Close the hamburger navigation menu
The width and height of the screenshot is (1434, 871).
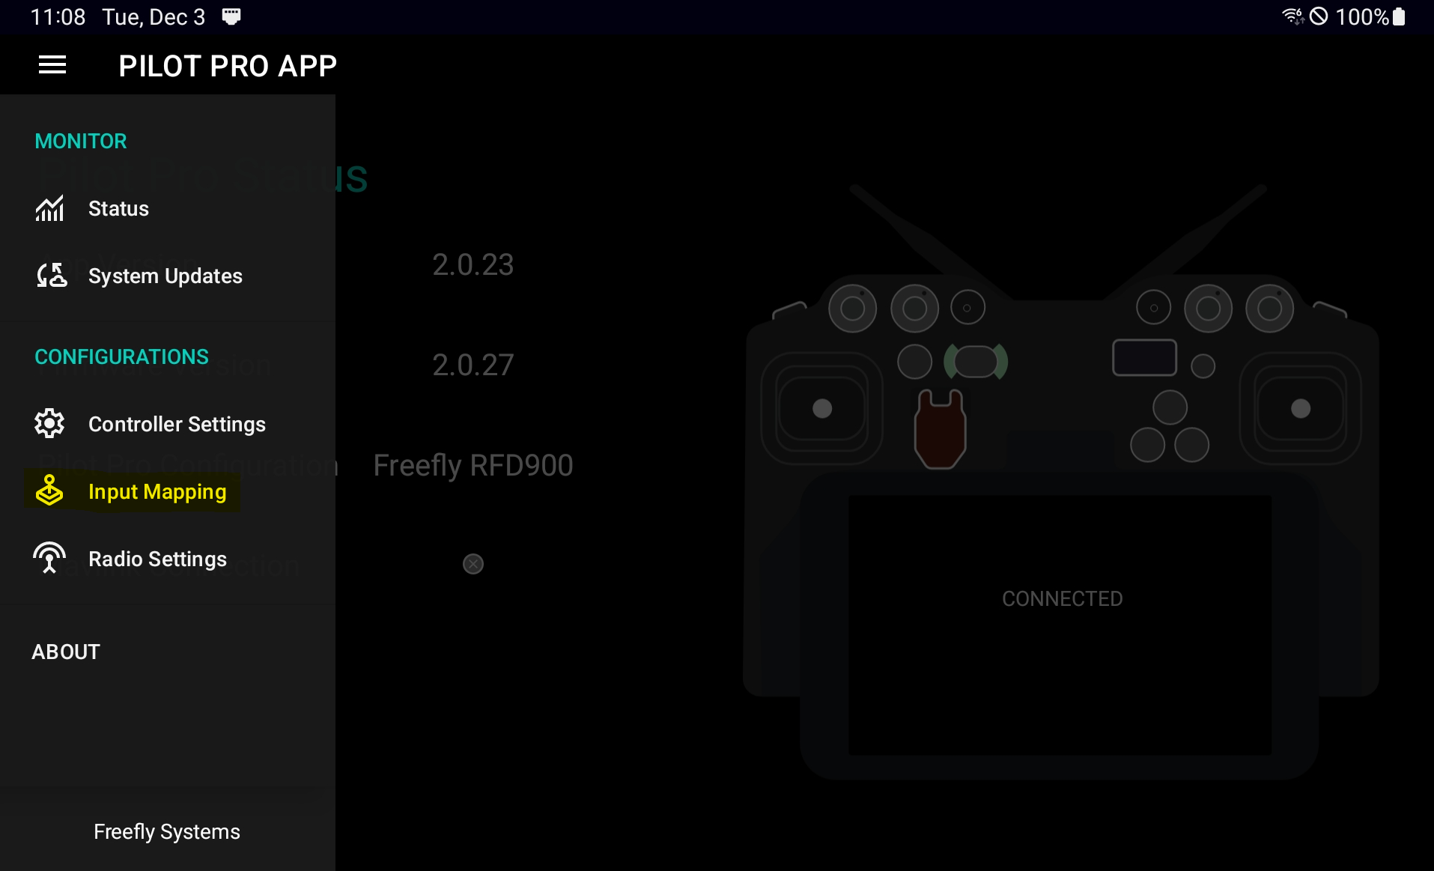(x=52, y=66)
